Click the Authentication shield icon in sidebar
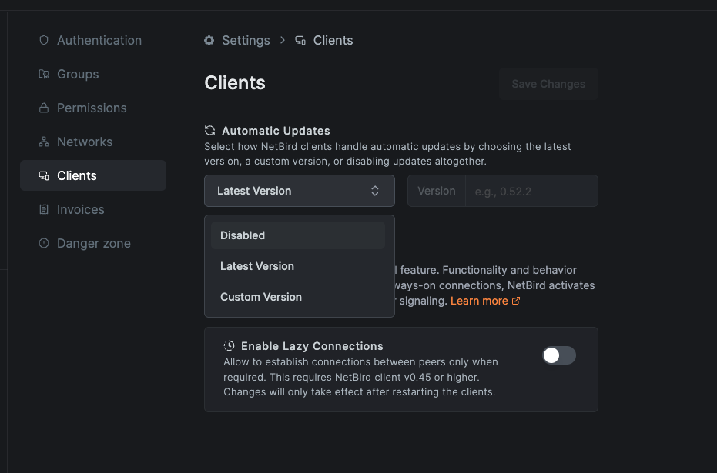Image resolution: width=717 pixels, height=473 pixels. click(x=44, y=40)
